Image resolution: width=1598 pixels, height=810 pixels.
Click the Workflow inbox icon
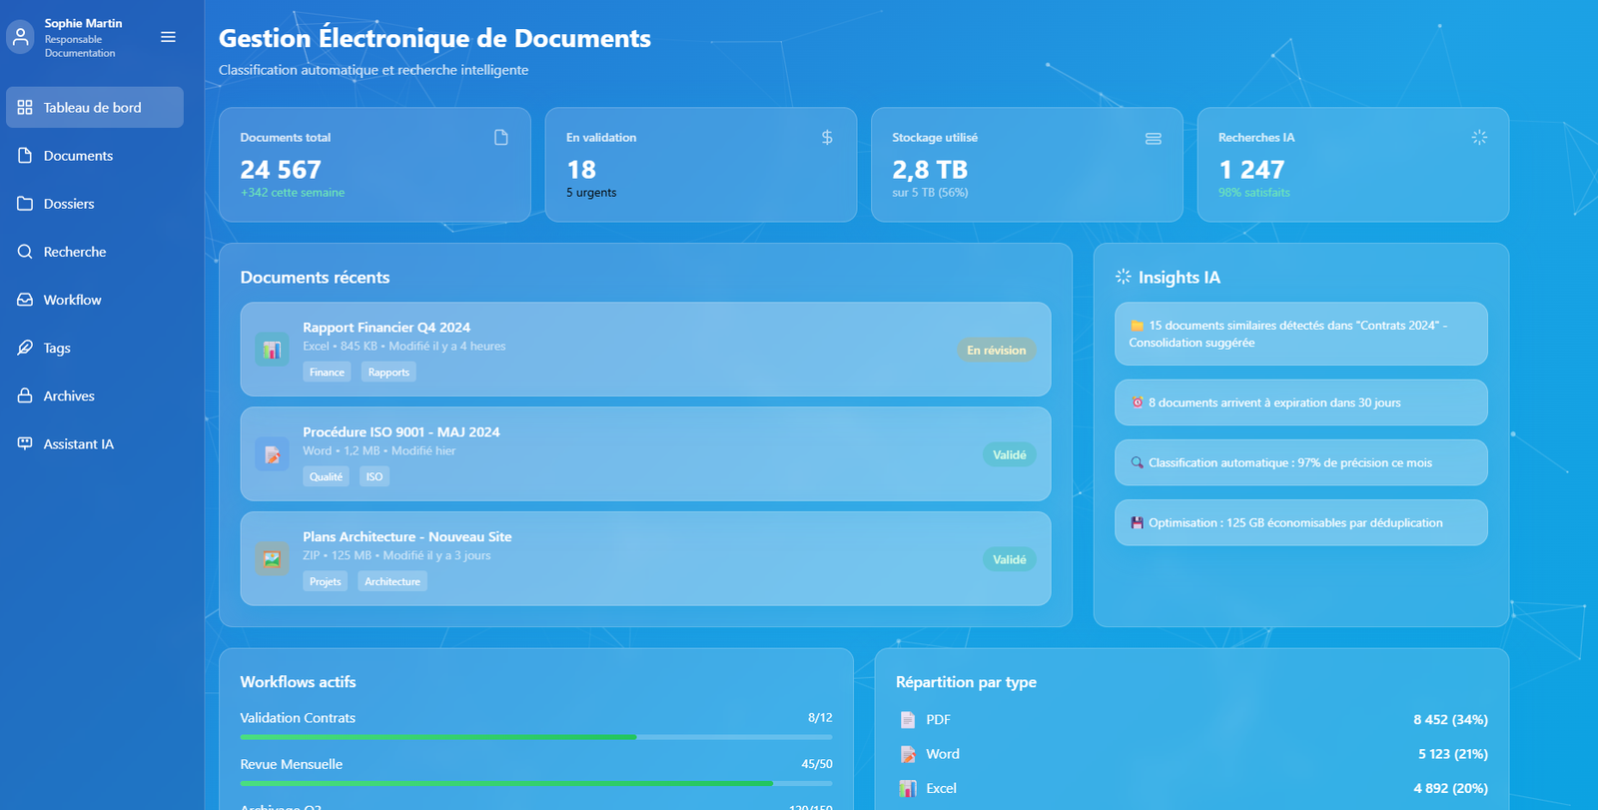25,300
